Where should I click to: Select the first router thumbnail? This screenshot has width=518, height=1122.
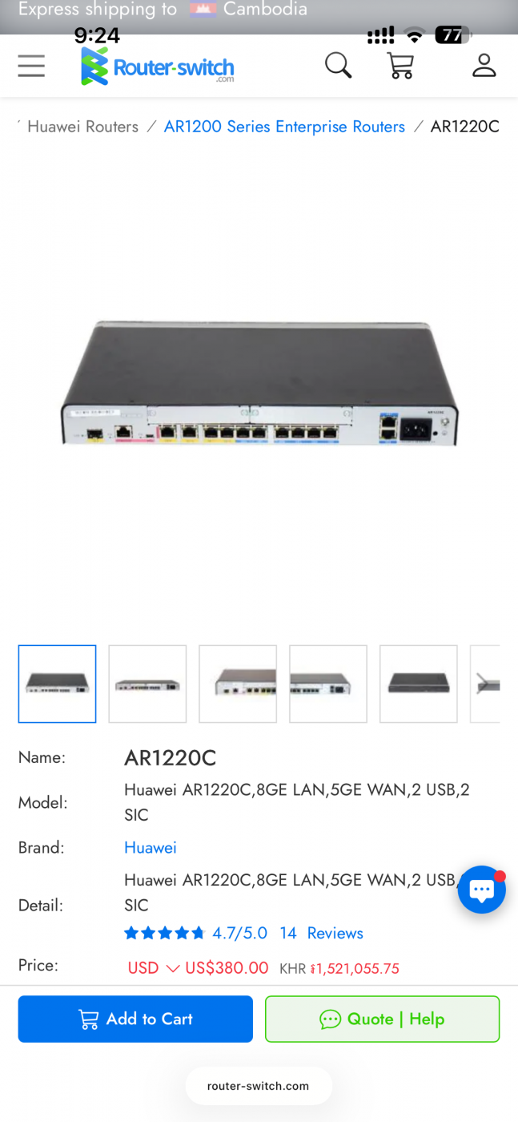pos(57,684)
